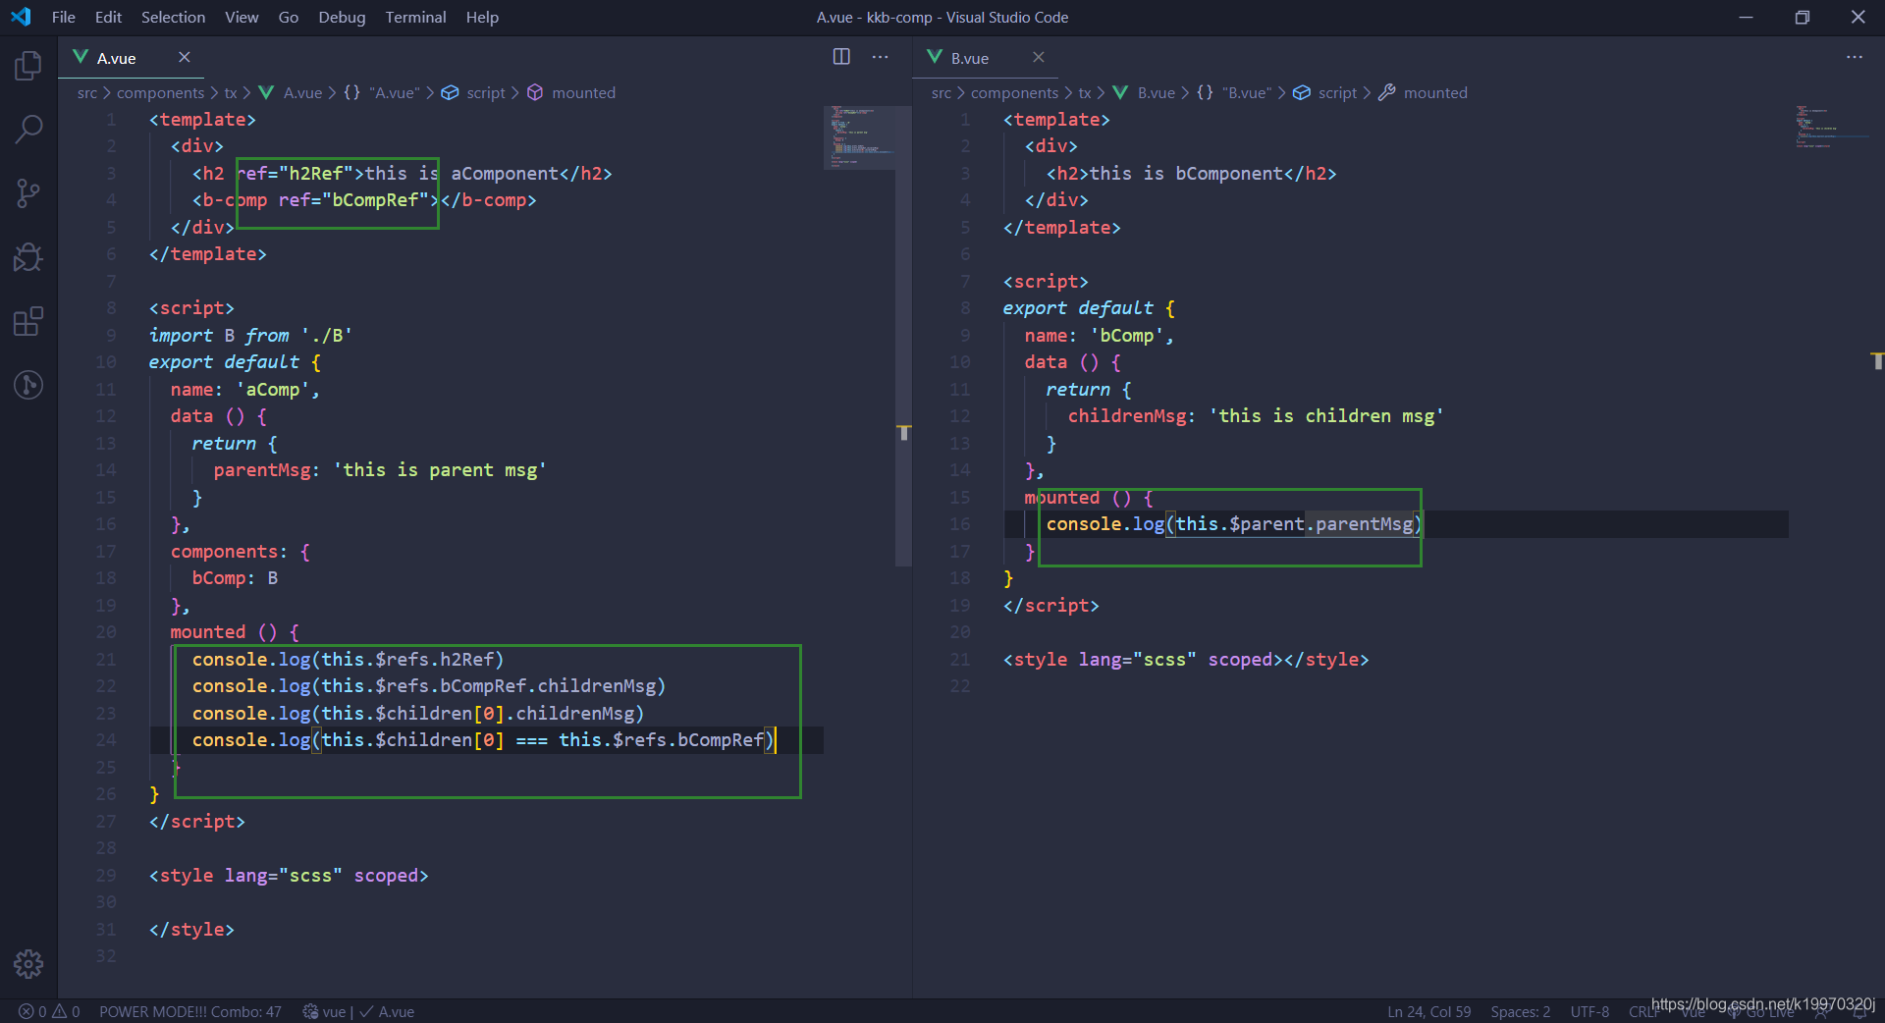Click 'Spaces: 2' indentation setting
Image resolution: width=1885 pixels, height=1023 pixels.
pos(1520,1011)
